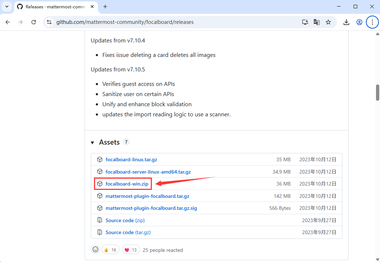Open the Chrome profile menu
The image size is (380, 262).
click(359, 22)
